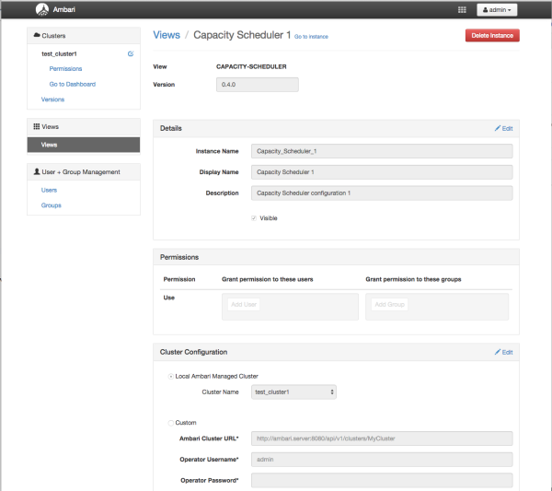Edit the Cluster Configuration section
The image size is (552, 491).
tap(504, 352)
